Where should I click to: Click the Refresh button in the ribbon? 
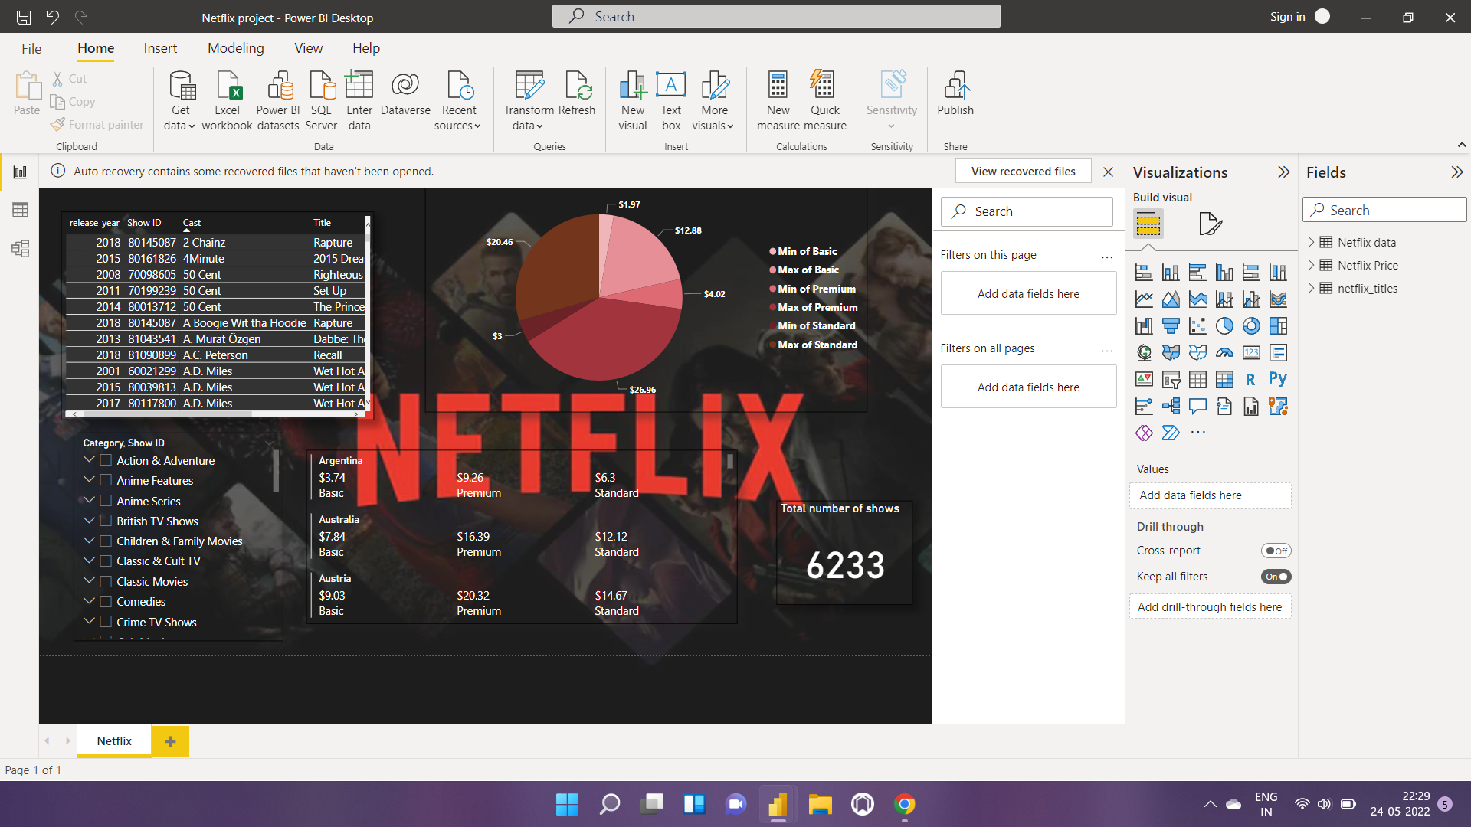click(577, 96)
